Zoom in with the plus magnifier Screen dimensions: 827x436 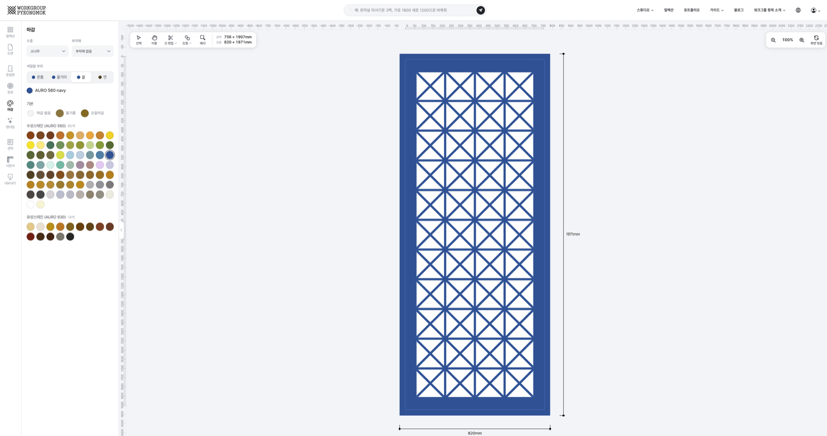802,40
